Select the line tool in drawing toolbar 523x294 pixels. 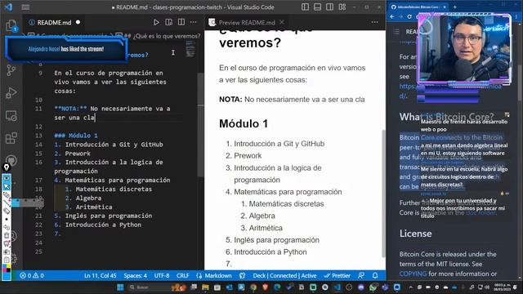point(7,203)
